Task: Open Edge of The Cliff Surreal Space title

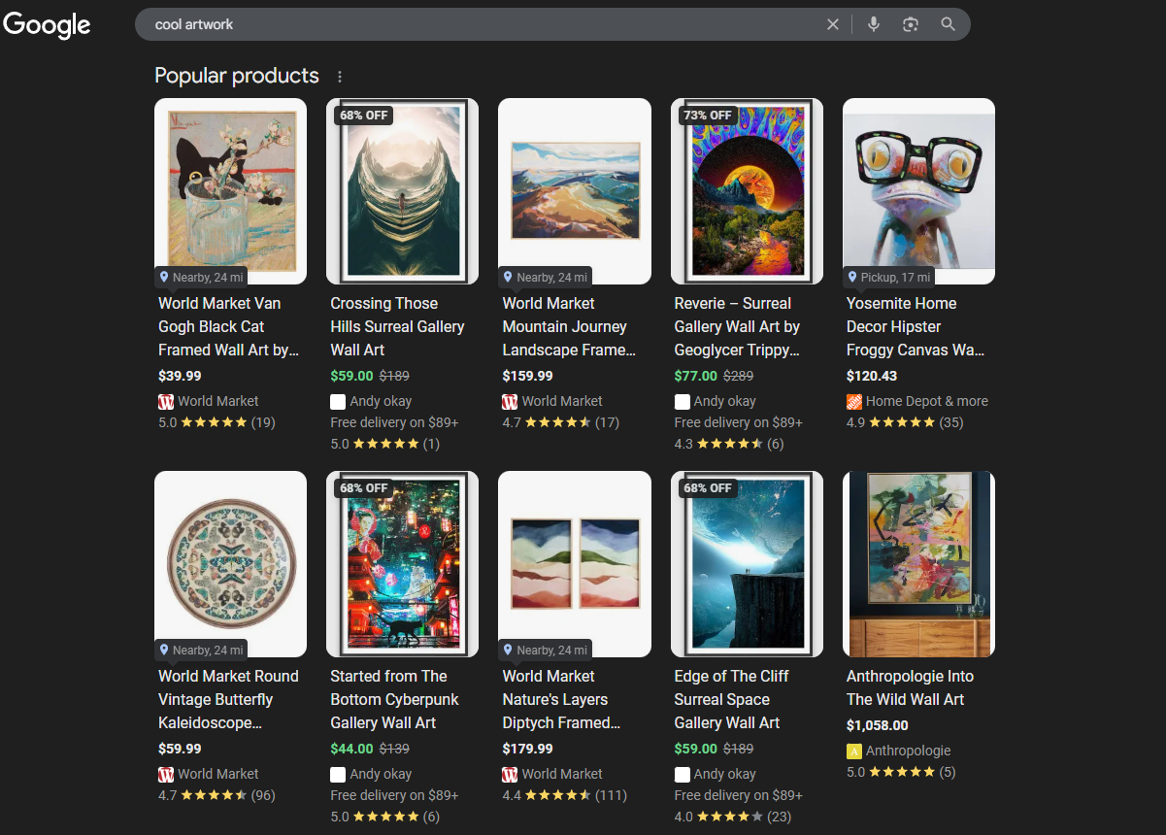Action: (732, 699)
